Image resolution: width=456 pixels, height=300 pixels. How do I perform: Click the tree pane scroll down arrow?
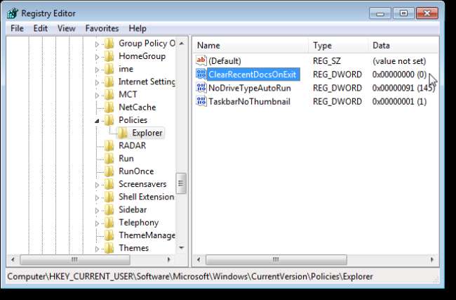click(182, 248)
